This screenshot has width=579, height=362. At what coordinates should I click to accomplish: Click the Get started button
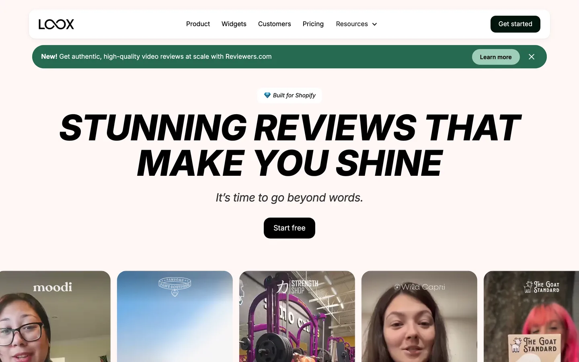(x=515, y=24)
